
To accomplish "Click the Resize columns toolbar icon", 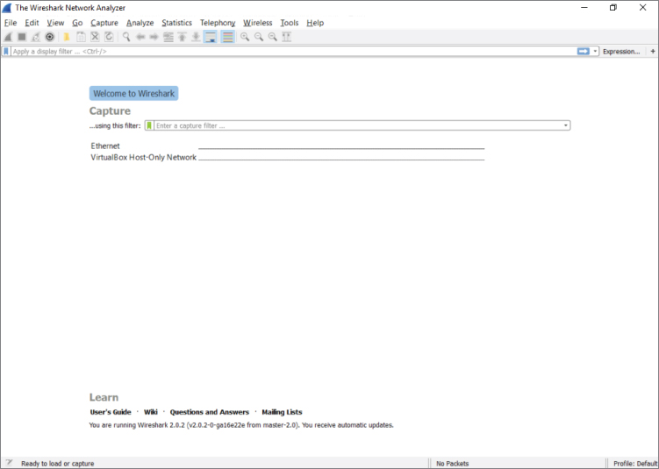I will [287, 37].
